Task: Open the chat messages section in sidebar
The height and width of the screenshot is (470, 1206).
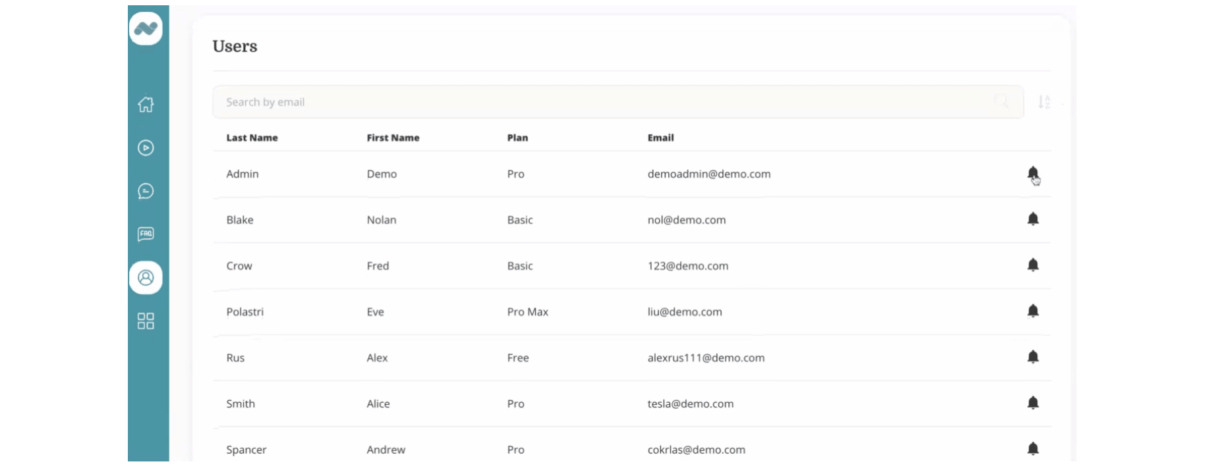Action: click(x=146, y=191)
